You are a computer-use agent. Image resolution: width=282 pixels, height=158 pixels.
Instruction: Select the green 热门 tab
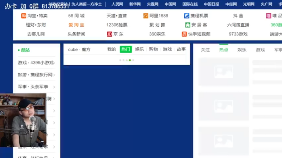click(126, 49)
